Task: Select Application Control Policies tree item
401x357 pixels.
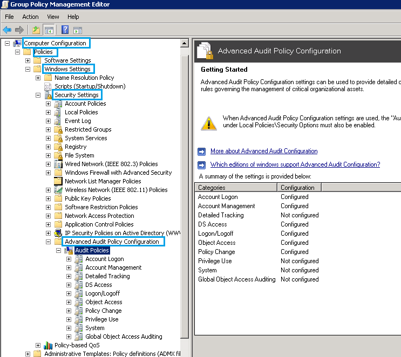Action: coord(99,225)
